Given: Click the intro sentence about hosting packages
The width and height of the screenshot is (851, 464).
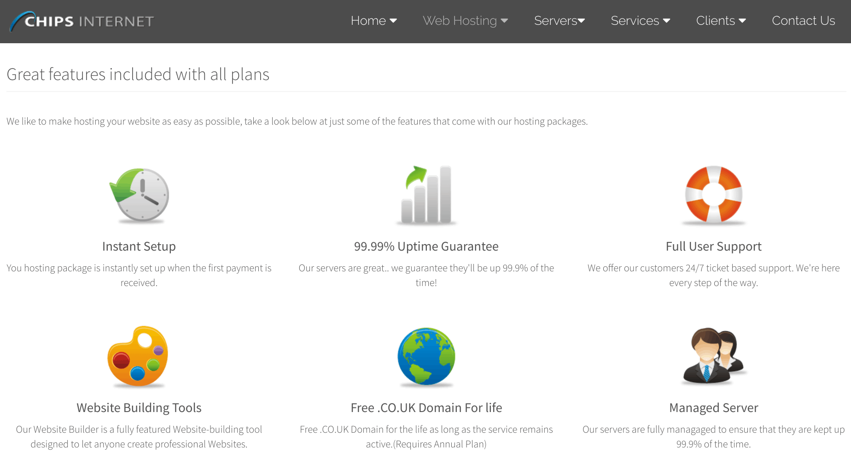Looking at the screenshot, I should (297, 121).
